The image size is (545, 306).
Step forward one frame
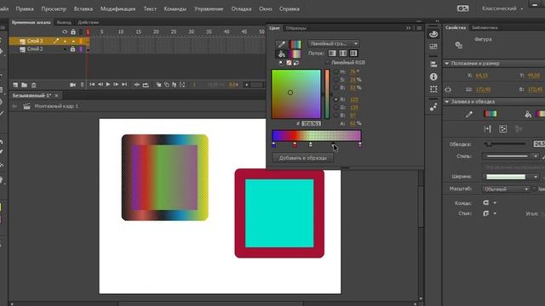coord(116,85)
